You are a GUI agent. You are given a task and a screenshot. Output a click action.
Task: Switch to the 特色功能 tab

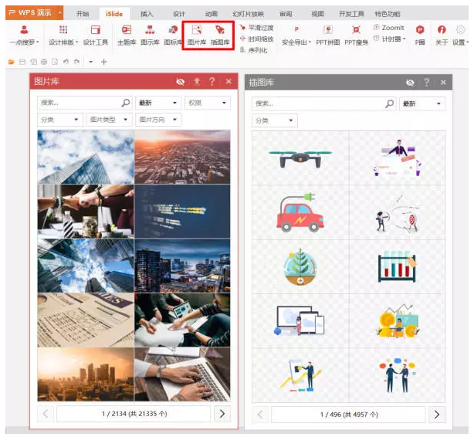[388, 14]
